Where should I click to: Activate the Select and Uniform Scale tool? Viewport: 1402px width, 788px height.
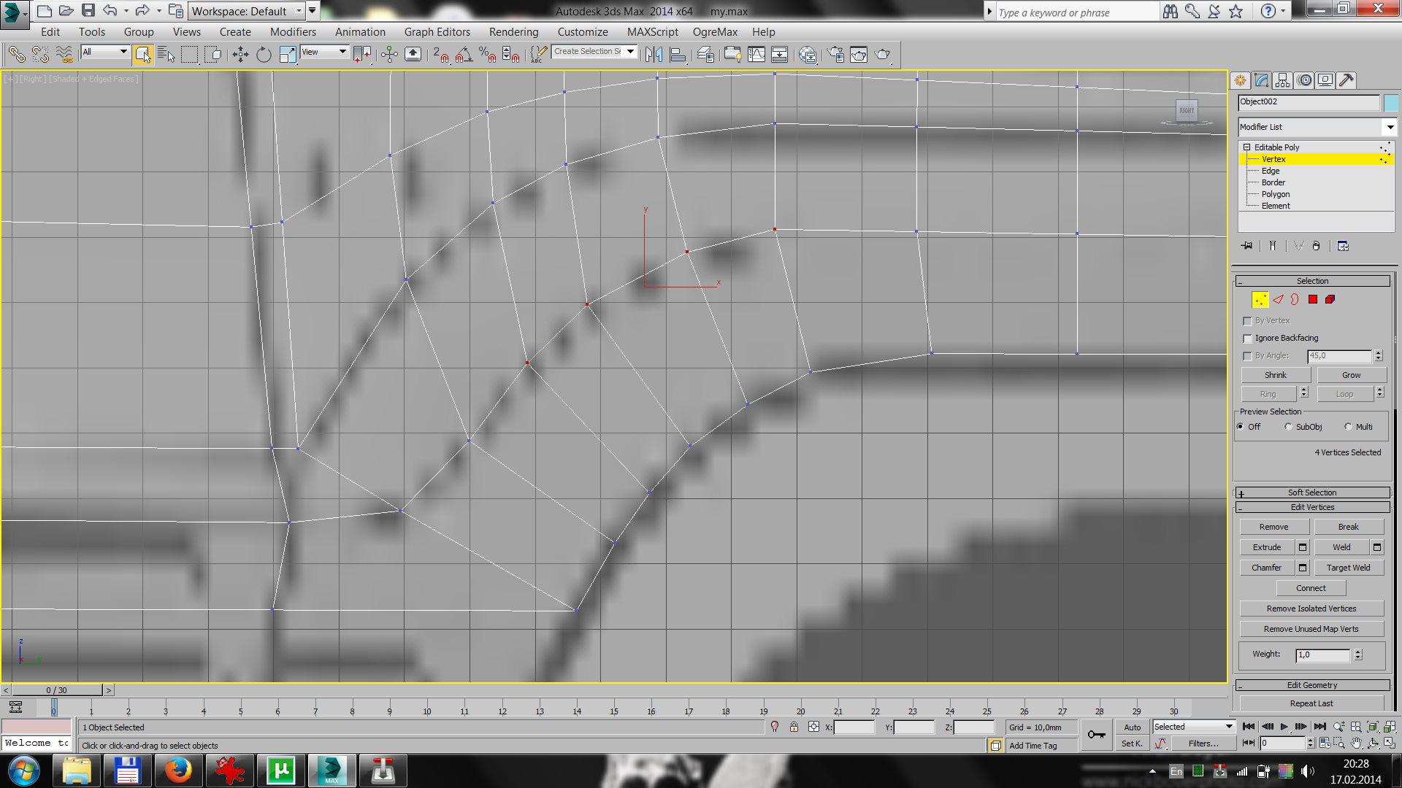tap(288, 55)
